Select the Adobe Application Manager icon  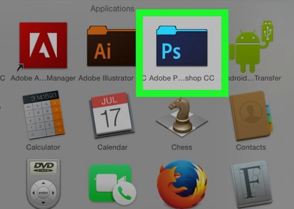(x=43, y=45)
